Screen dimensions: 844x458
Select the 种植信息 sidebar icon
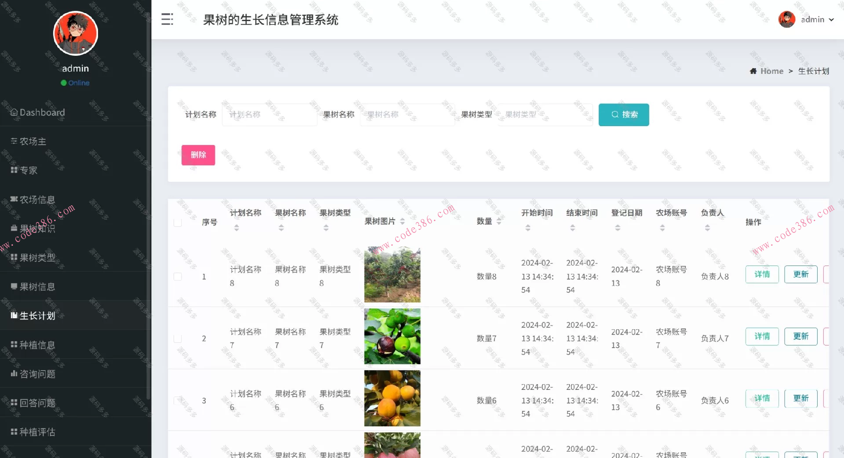14,345
